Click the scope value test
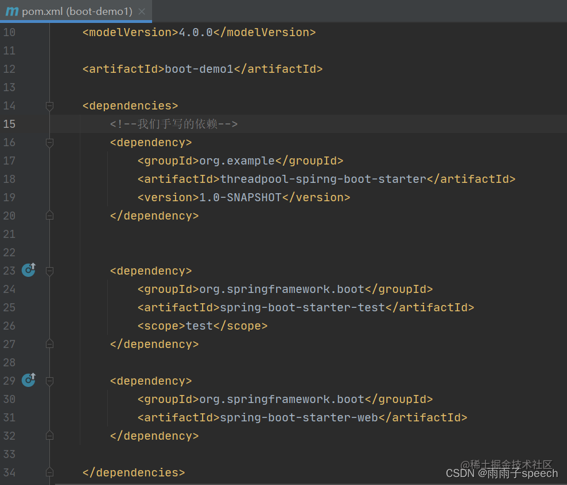The width and height of the screenshot is (567, 485). point(199,326)
